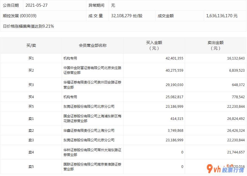The height and width of the screenshot is (176, 247).
Task: Select buy amount 3,749,868
Action: point(175,131)
